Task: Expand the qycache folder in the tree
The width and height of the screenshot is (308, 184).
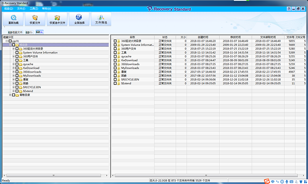Action: (14, 64)
